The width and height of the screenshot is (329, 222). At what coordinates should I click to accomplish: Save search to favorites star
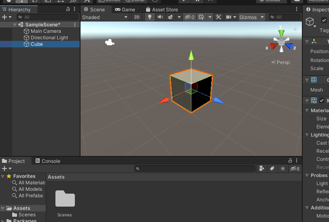tap(282, 169)
